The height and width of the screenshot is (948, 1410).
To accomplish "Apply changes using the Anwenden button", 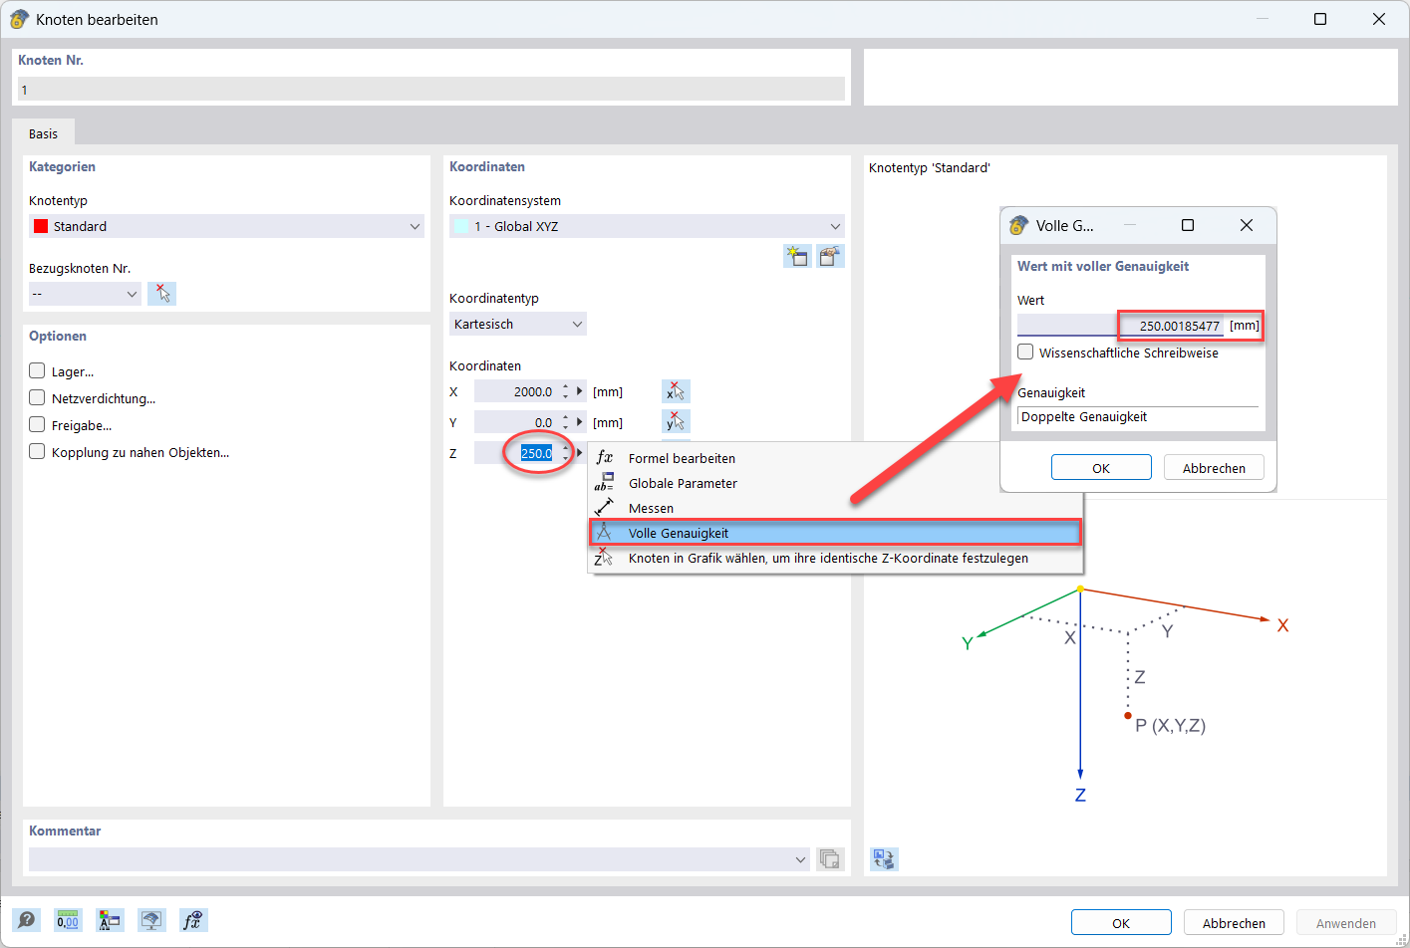I will 1344,922.
